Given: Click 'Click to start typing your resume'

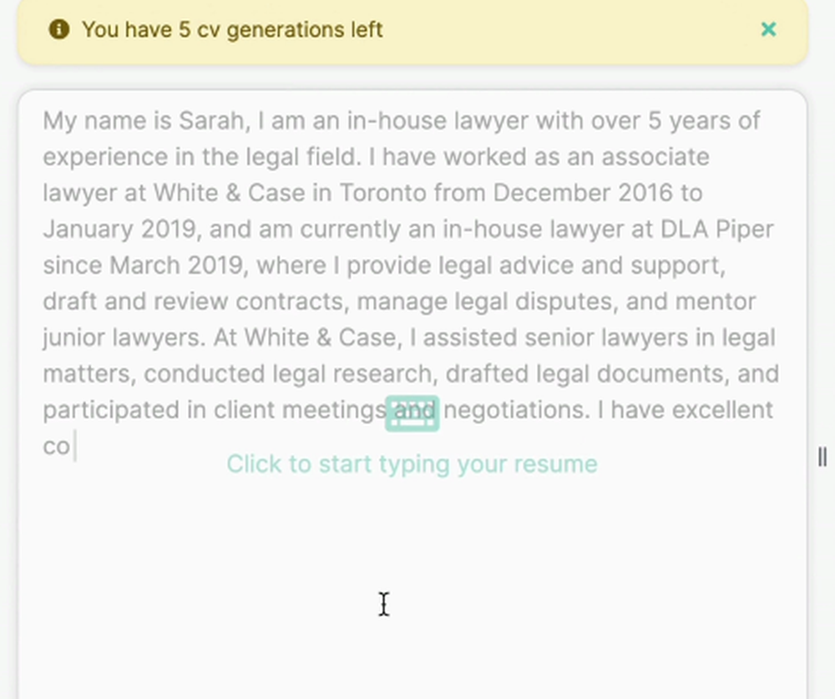Looking at the screenshot, I should pyautogui.click(x=411, y=463).
